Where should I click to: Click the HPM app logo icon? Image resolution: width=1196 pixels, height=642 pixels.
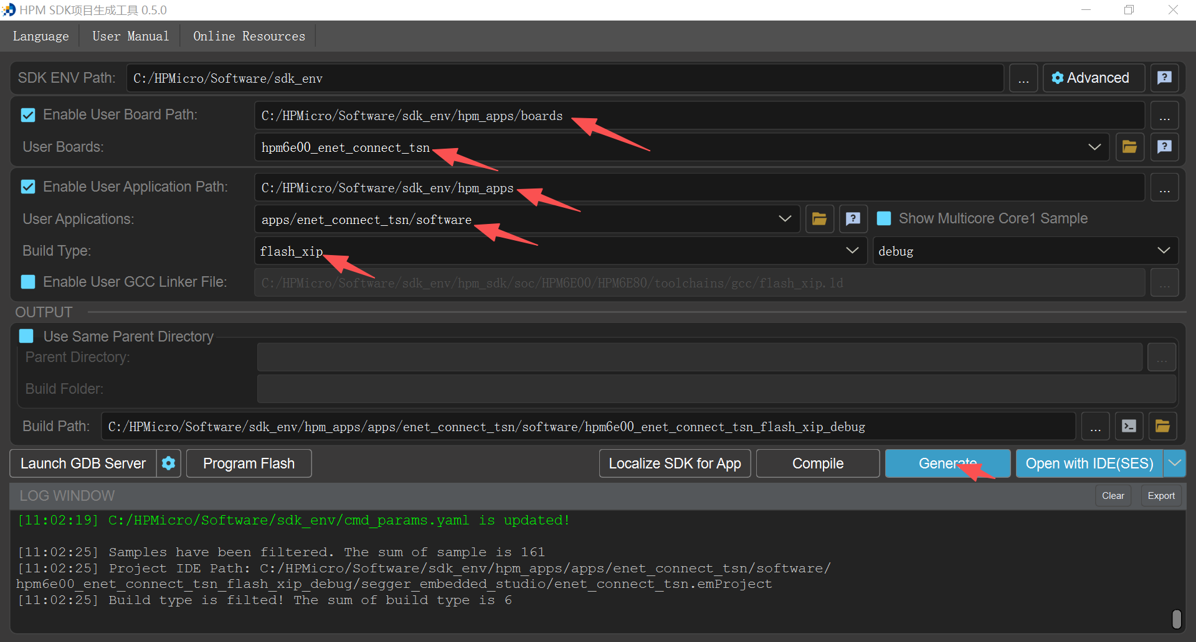(9, 10)
